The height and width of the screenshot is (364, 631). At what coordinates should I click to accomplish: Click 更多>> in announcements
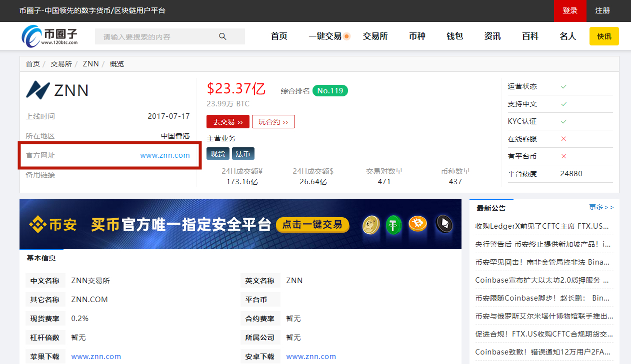click(x=601, y=207)
